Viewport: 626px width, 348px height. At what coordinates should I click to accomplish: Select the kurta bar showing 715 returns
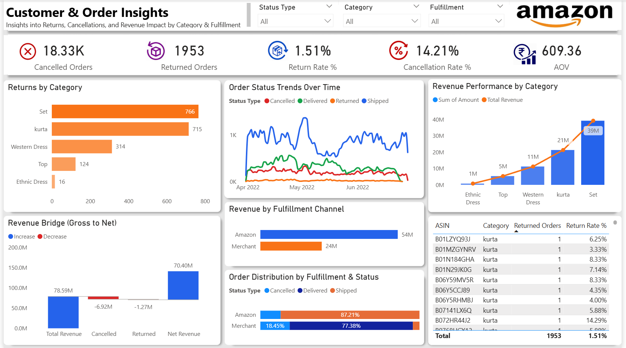point(120,129)
